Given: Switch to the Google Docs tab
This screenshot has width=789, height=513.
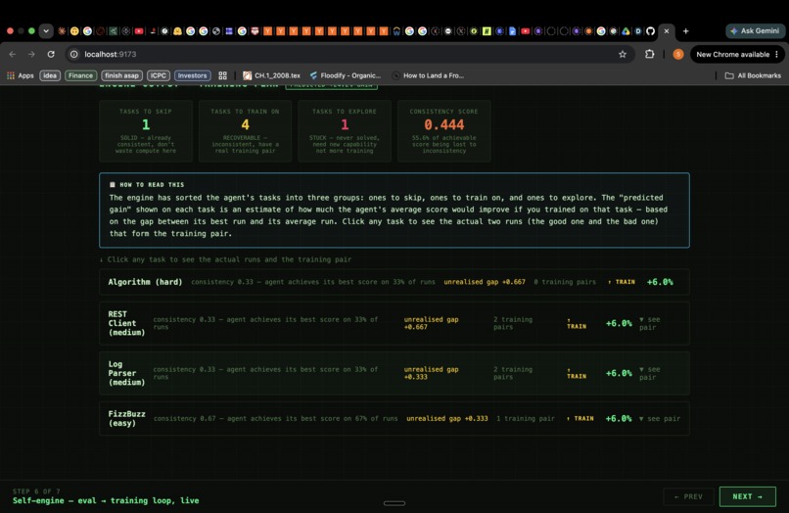Looking at the screenshot, I should pos(512,31).
